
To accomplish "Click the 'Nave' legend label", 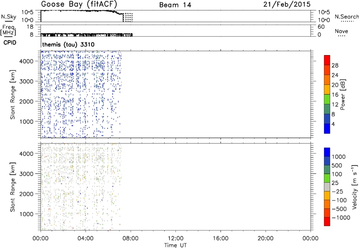I will [x=341, y=31].
